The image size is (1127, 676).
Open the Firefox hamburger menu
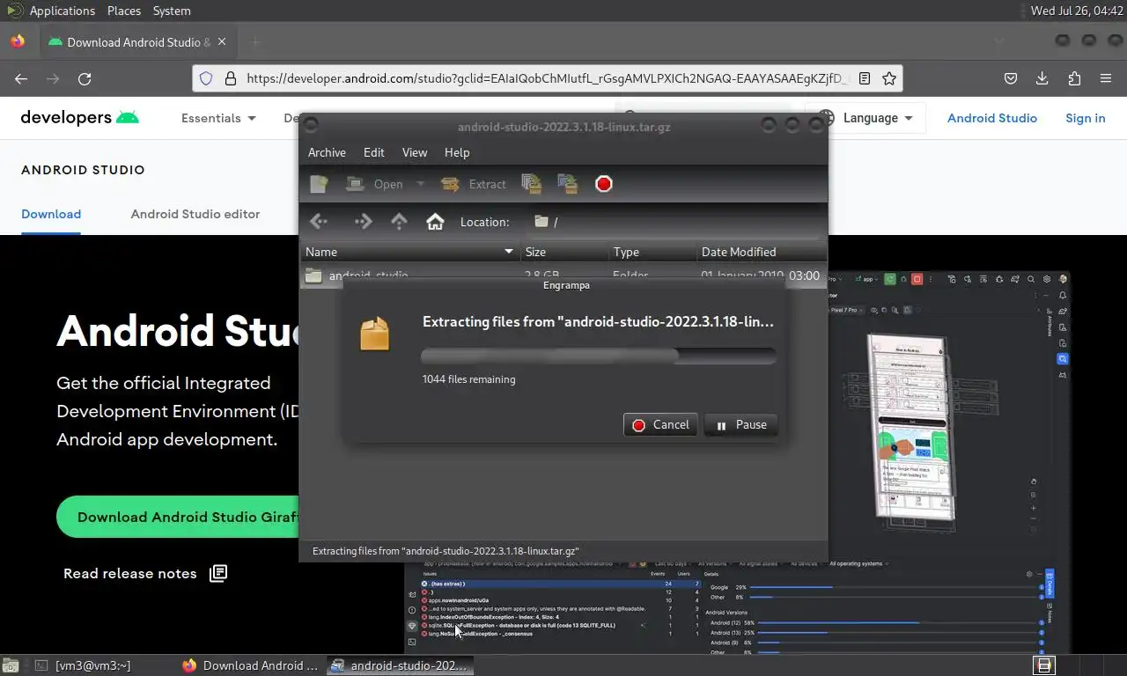(1106, 78)
